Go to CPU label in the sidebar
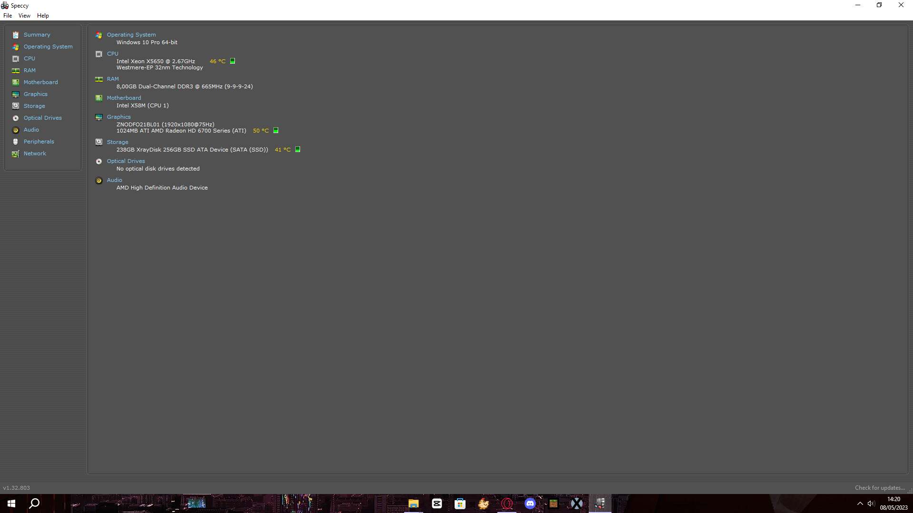 pos(29,58)
